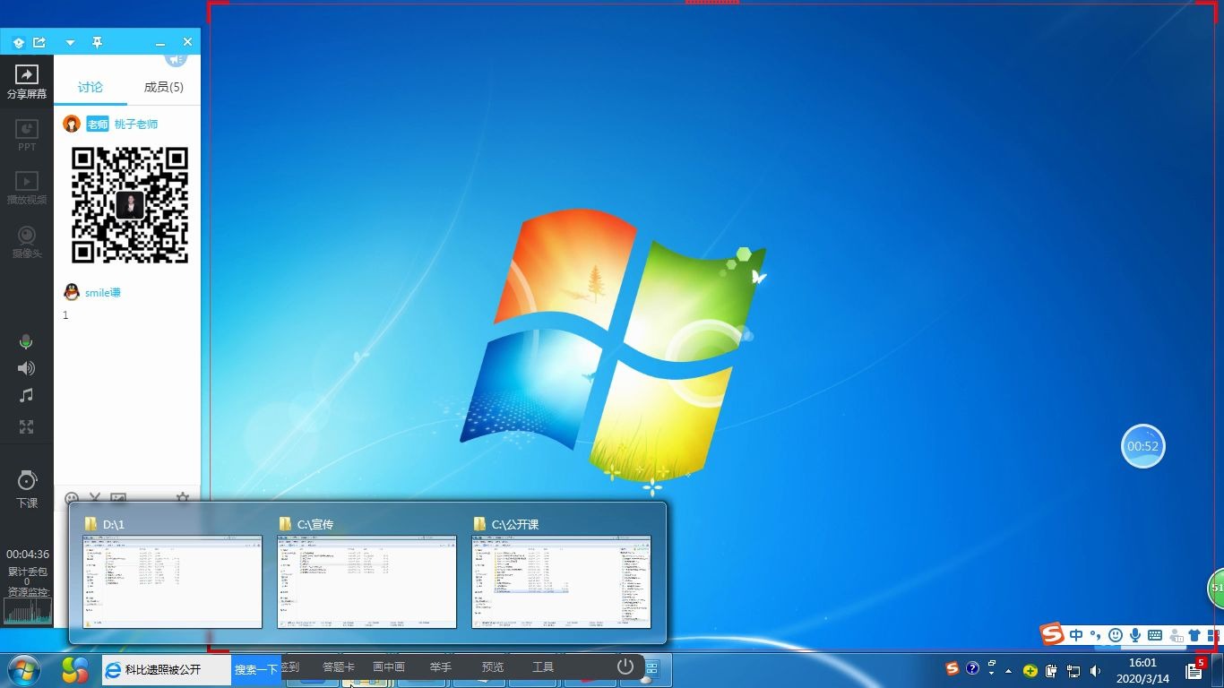Viewport: 1224px width, 688px height.
Task: Open the IME smiley emoticon panel
Action: [1116, 635]
